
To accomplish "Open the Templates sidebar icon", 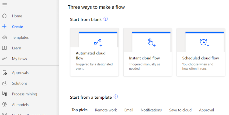I will (x=5, y=37).
